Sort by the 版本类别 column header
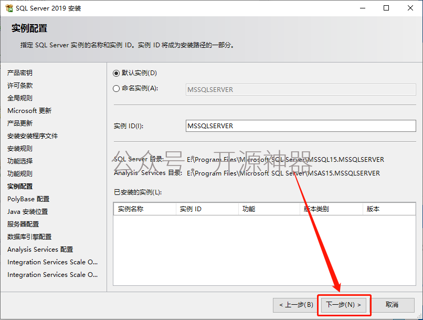The height and width of the screenshot is (320, 423). [331, 209]
